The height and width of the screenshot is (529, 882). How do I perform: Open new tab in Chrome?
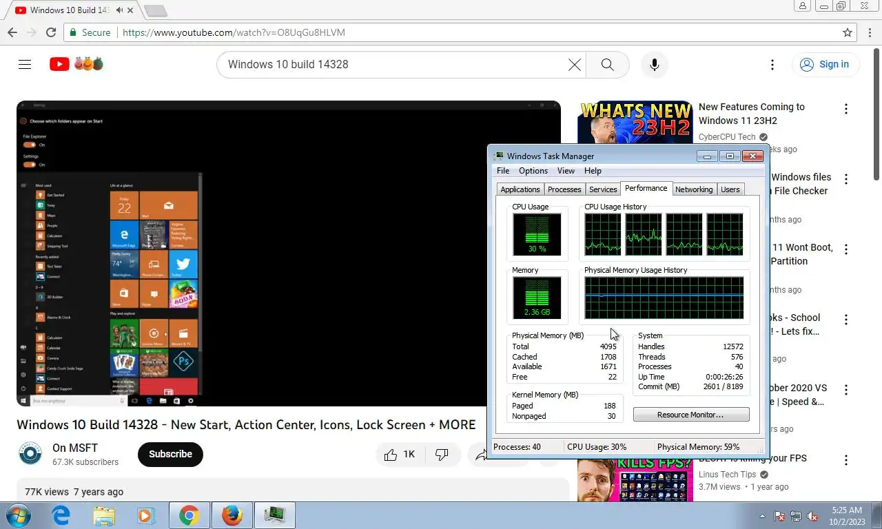pyautogui.click(x=156, y=10)
